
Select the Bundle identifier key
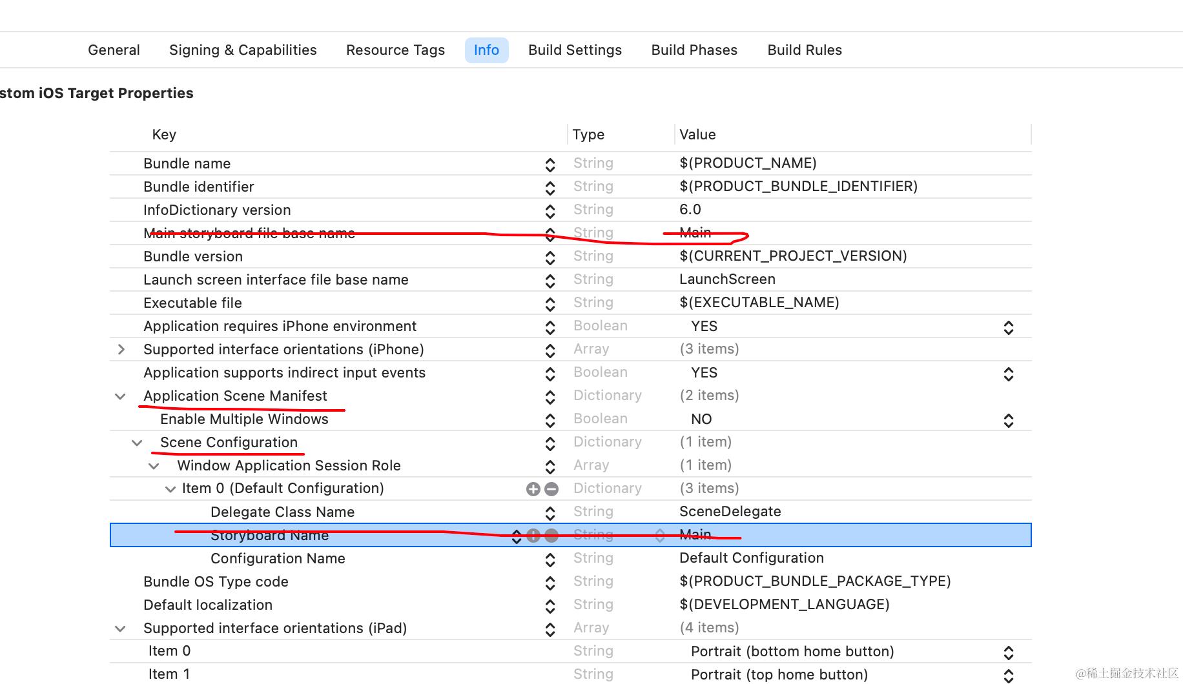point(198,186)
